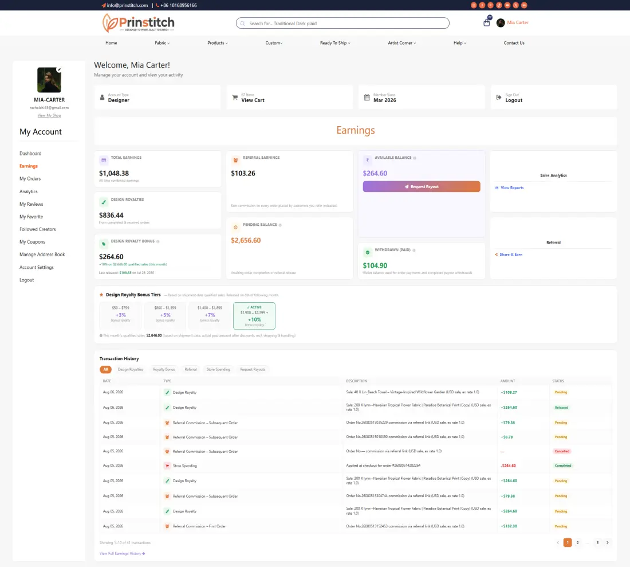Image resolution: width=630 pixels, height=567 pixels.
Task: Open Manage Address Book in sidebar
Action: click(42, 255)
